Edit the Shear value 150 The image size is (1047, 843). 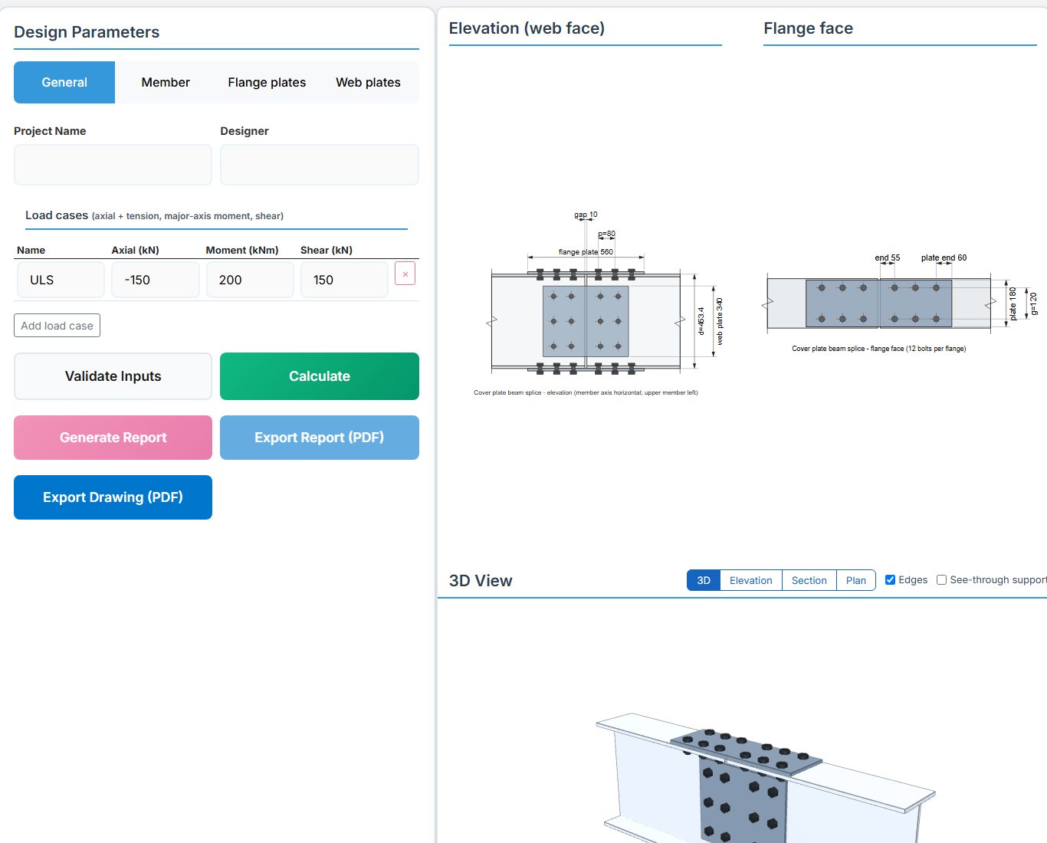point(344,280)
